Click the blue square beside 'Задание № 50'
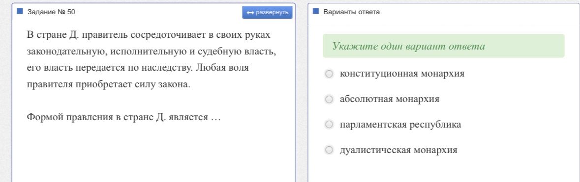Screen dimensions: 580x182 click(20, 11)
